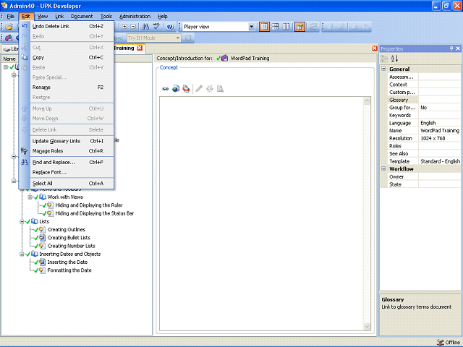Viewport: 463px width, 347px height.
Task: Click the binoculars find toolbar icon
Action: coord(145,27)
